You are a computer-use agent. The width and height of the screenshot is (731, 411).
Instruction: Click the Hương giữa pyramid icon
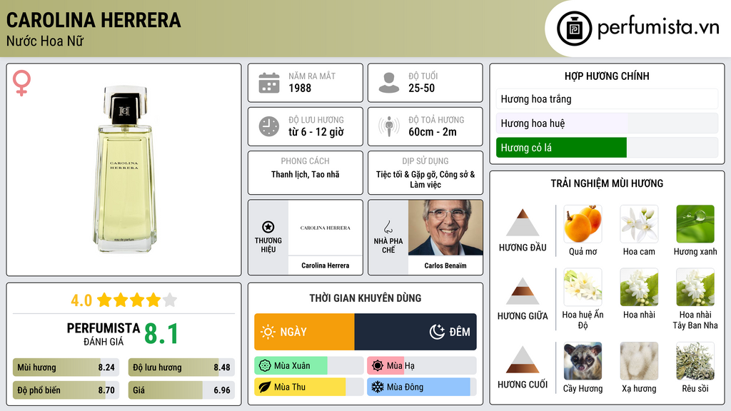coord(523,291)
